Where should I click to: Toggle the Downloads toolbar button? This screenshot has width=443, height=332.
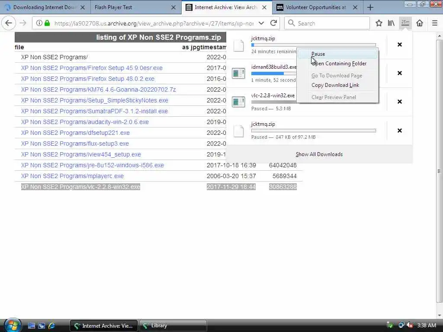[405, 23]
